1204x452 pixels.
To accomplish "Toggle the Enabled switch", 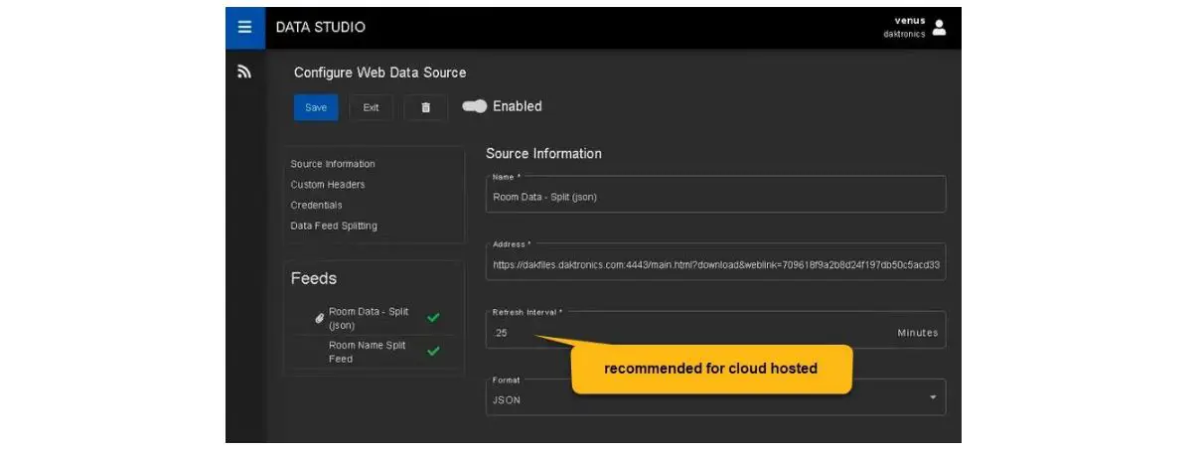I will pos(475,106).
